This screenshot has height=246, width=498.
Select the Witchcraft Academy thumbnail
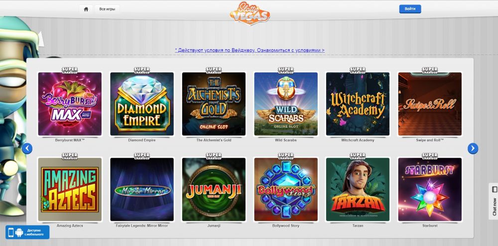pos(358,104)
